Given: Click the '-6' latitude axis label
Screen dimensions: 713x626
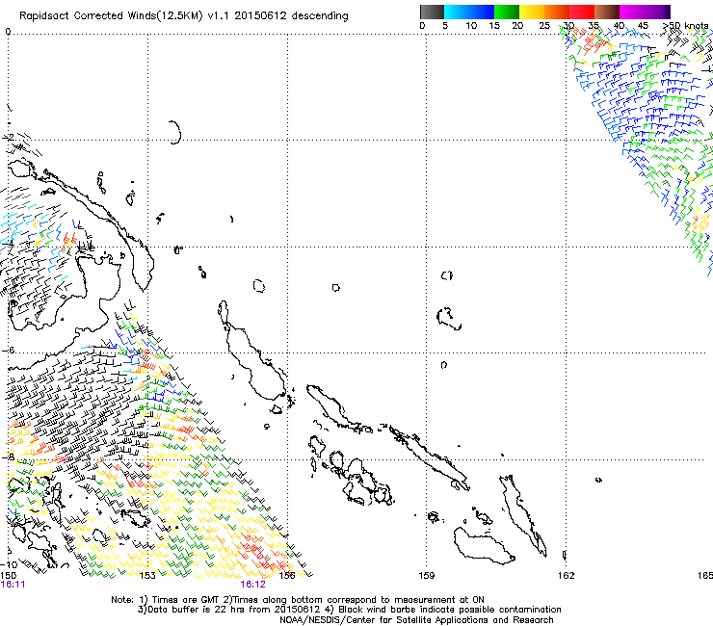Looking at the screenshot, I should (8, 350).
